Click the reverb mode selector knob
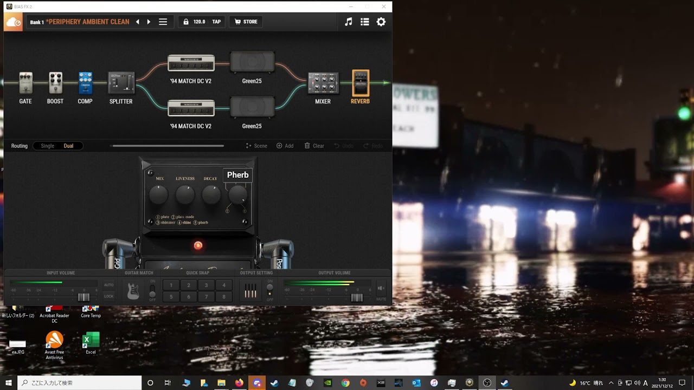 point(237,194)
